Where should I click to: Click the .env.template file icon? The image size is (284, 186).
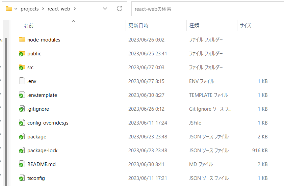22,95
